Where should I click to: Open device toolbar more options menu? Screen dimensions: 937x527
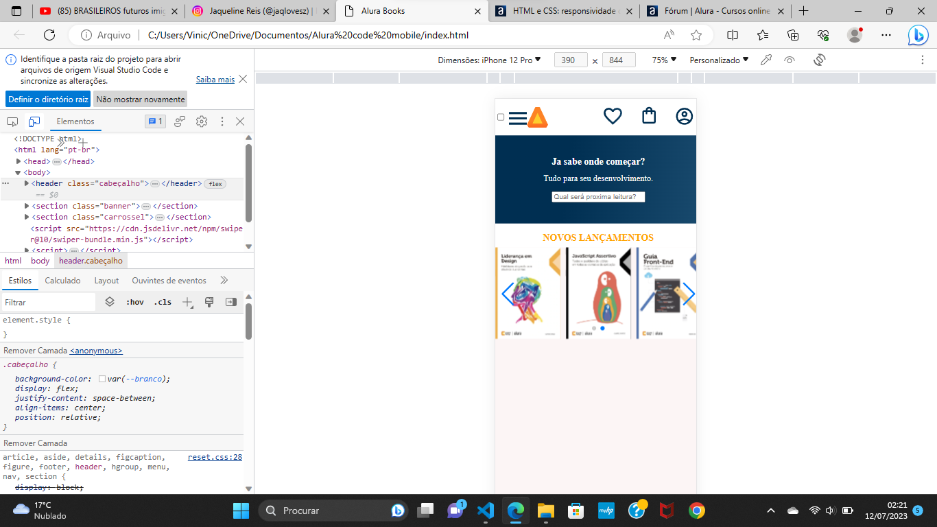coord(923,60)
